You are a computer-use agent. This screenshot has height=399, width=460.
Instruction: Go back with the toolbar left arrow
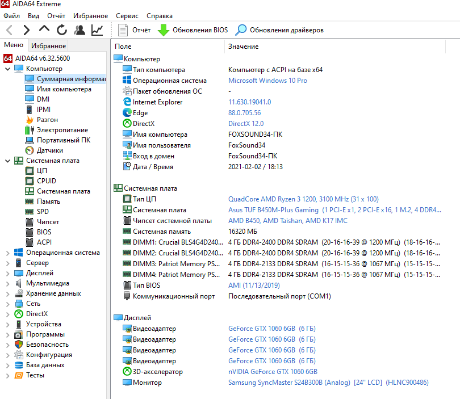point(10,30)
